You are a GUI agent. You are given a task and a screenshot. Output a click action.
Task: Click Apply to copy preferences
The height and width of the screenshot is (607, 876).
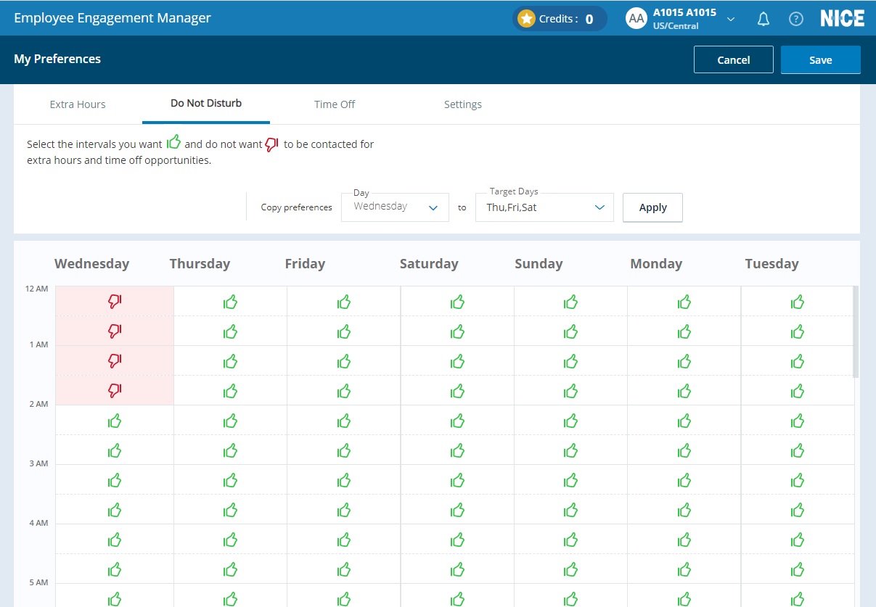click(x=652, y=207)
